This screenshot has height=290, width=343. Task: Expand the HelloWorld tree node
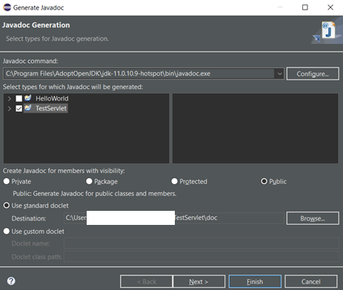click(10, 98)
